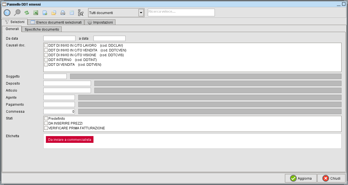This screenshot has height=185, width=348.
Task: Check DDT DI INVIO IN C/TO LAVORO checkbox
Action: point(46,46)
